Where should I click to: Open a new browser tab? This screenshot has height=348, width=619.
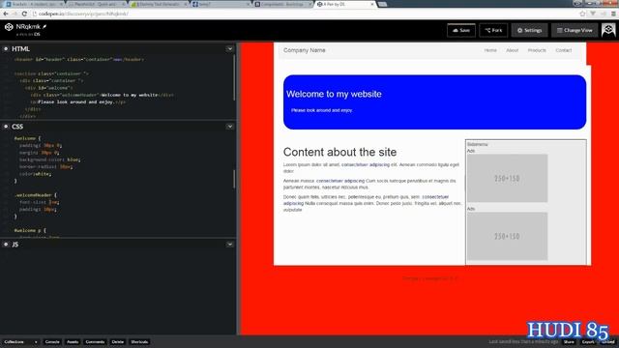[x=382, y=4]
